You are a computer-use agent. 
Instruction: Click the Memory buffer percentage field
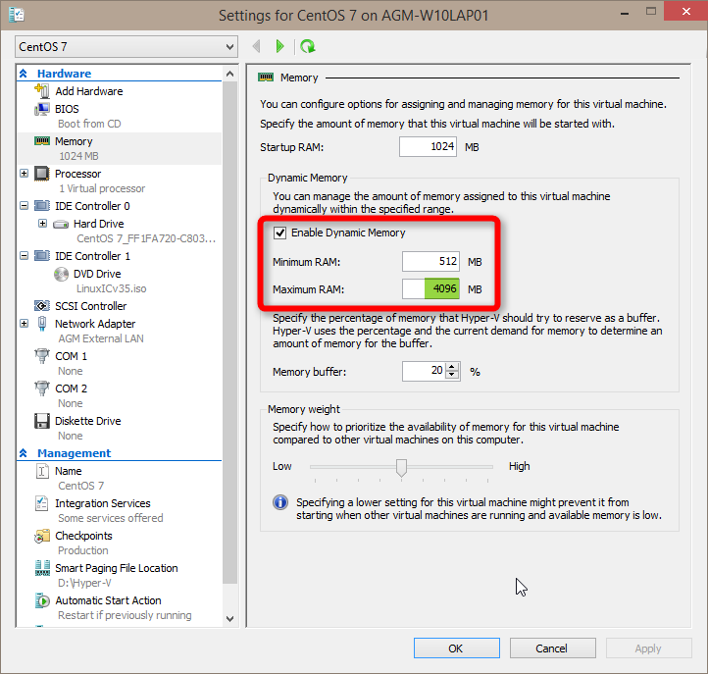click(x=424, y=371)
